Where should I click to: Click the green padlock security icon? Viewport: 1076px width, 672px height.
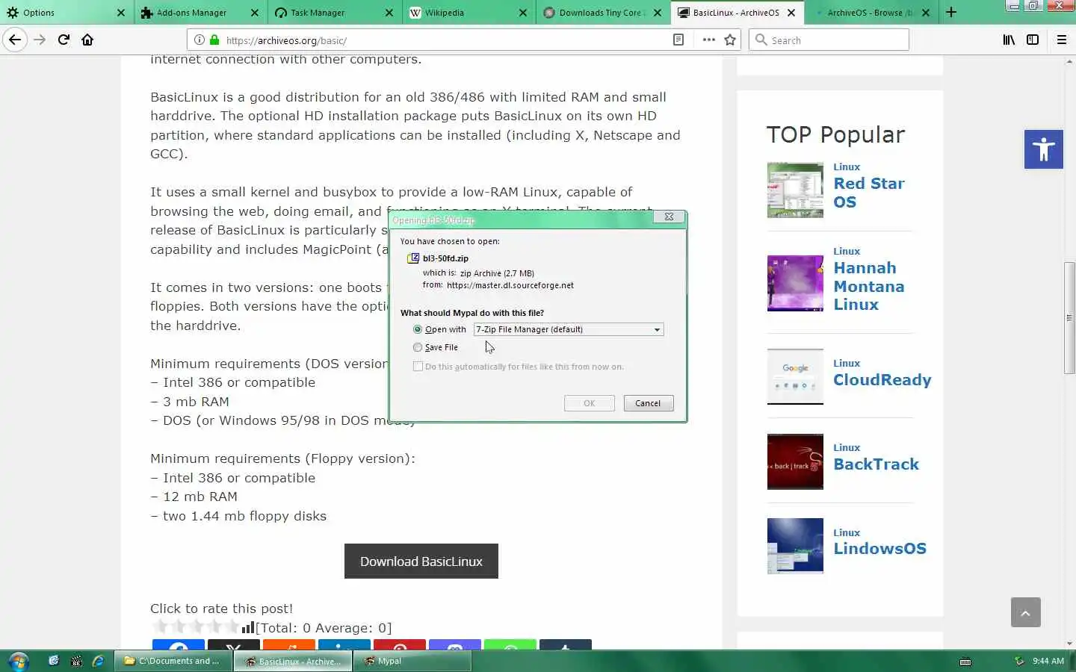click(x=214, y=40)
